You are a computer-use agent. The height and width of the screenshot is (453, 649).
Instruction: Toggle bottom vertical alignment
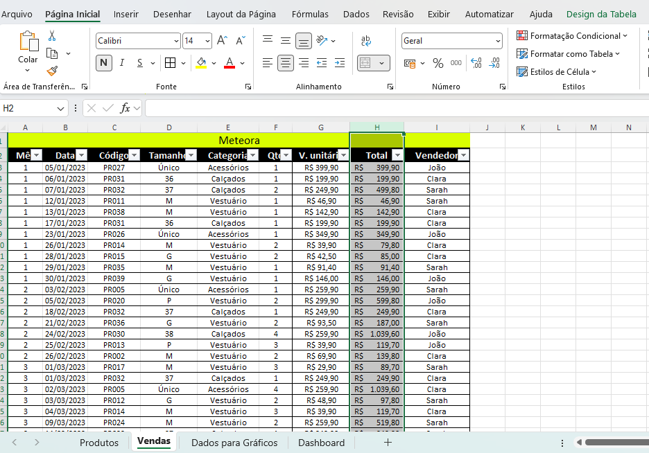click(x=304, y=41)
